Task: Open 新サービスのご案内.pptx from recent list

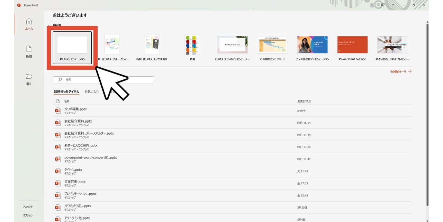Action: click(x=81, y=145)
